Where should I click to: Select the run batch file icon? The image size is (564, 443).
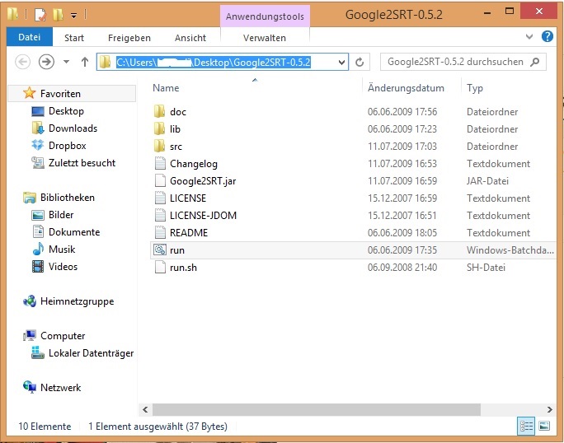click(160, 249)
